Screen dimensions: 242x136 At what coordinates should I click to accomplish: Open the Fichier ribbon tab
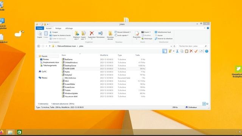40,28
